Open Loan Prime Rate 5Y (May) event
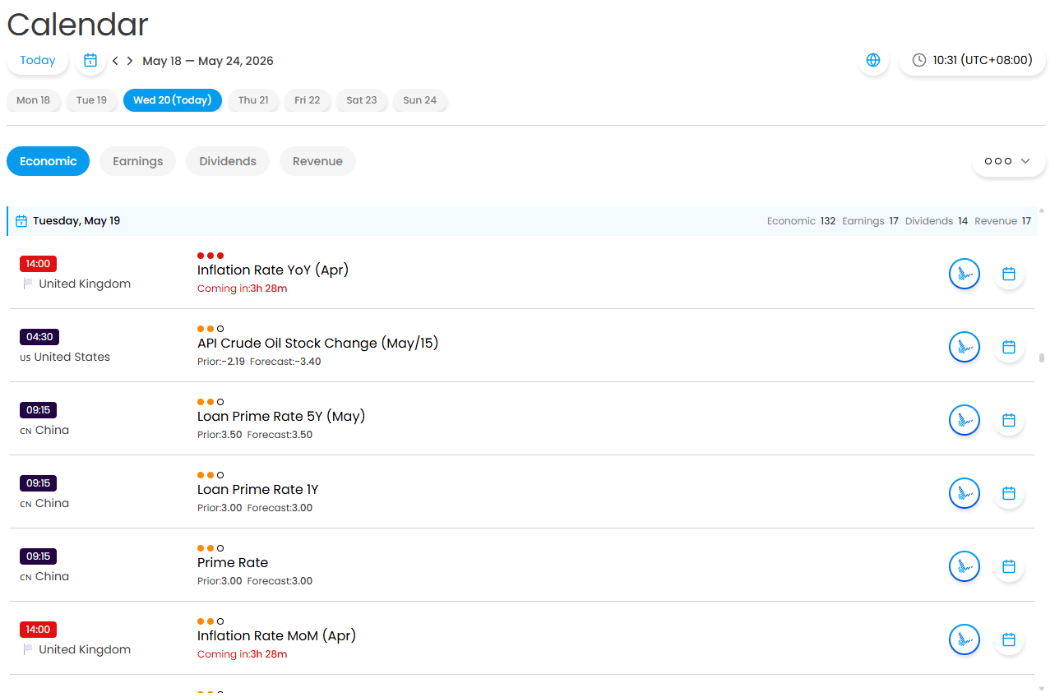This screenshot has height=697, width=1064. tap(281, 417)
